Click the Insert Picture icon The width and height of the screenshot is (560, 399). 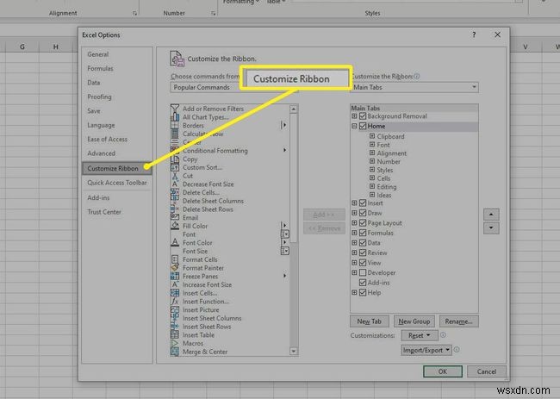point(175,309)
